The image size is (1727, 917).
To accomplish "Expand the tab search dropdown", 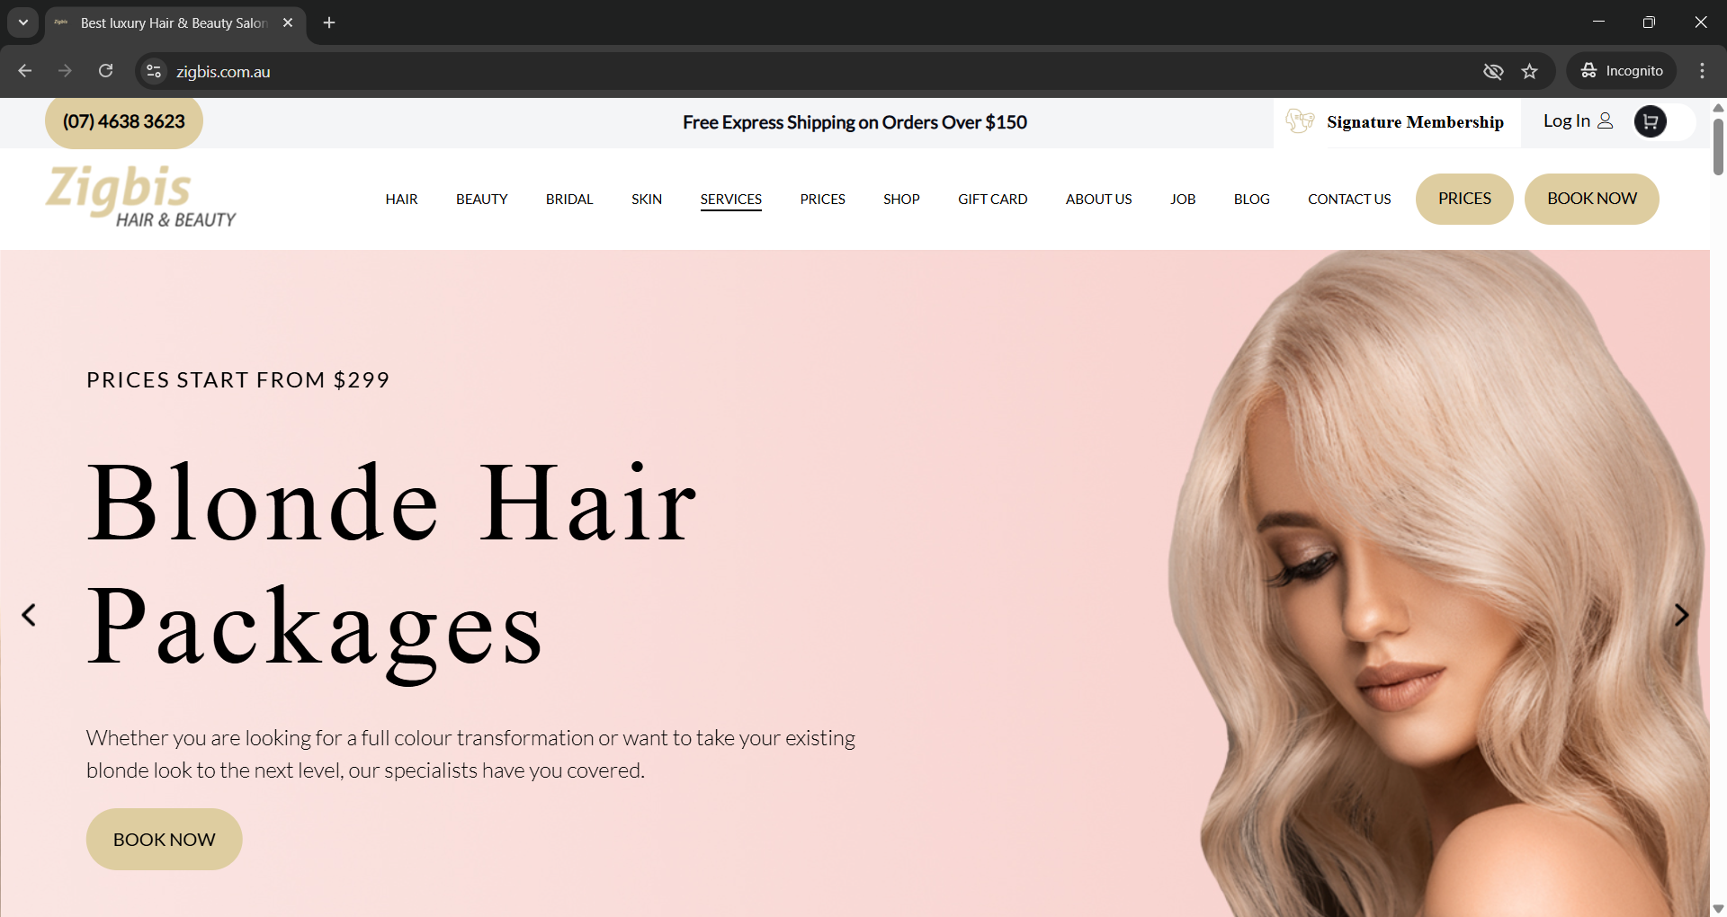I will click(x=23, y=22).
